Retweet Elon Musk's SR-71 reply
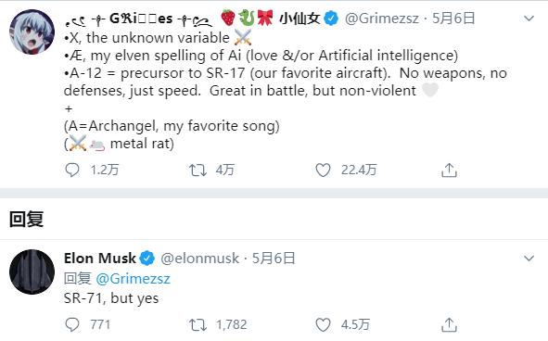The image size is (548, 341). click(x=198, y=325)
